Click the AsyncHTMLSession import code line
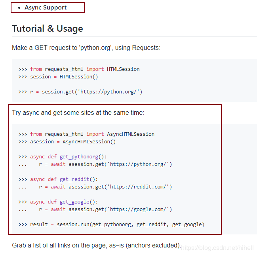Viewport: 257px width, 255px height. [x=86, y=134]
